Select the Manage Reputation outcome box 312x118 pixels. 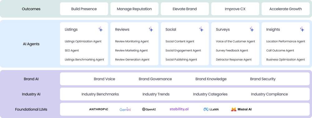point(134,9)
